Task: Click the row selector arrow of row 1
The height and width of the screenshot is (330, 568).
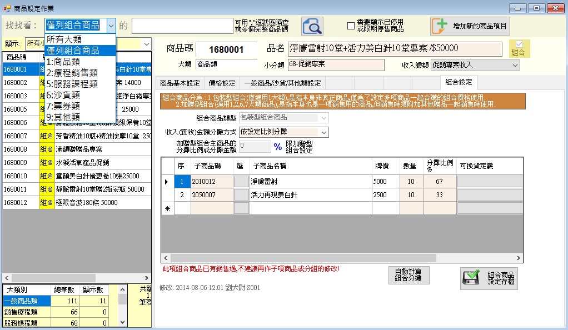Action: click(167, 182)
